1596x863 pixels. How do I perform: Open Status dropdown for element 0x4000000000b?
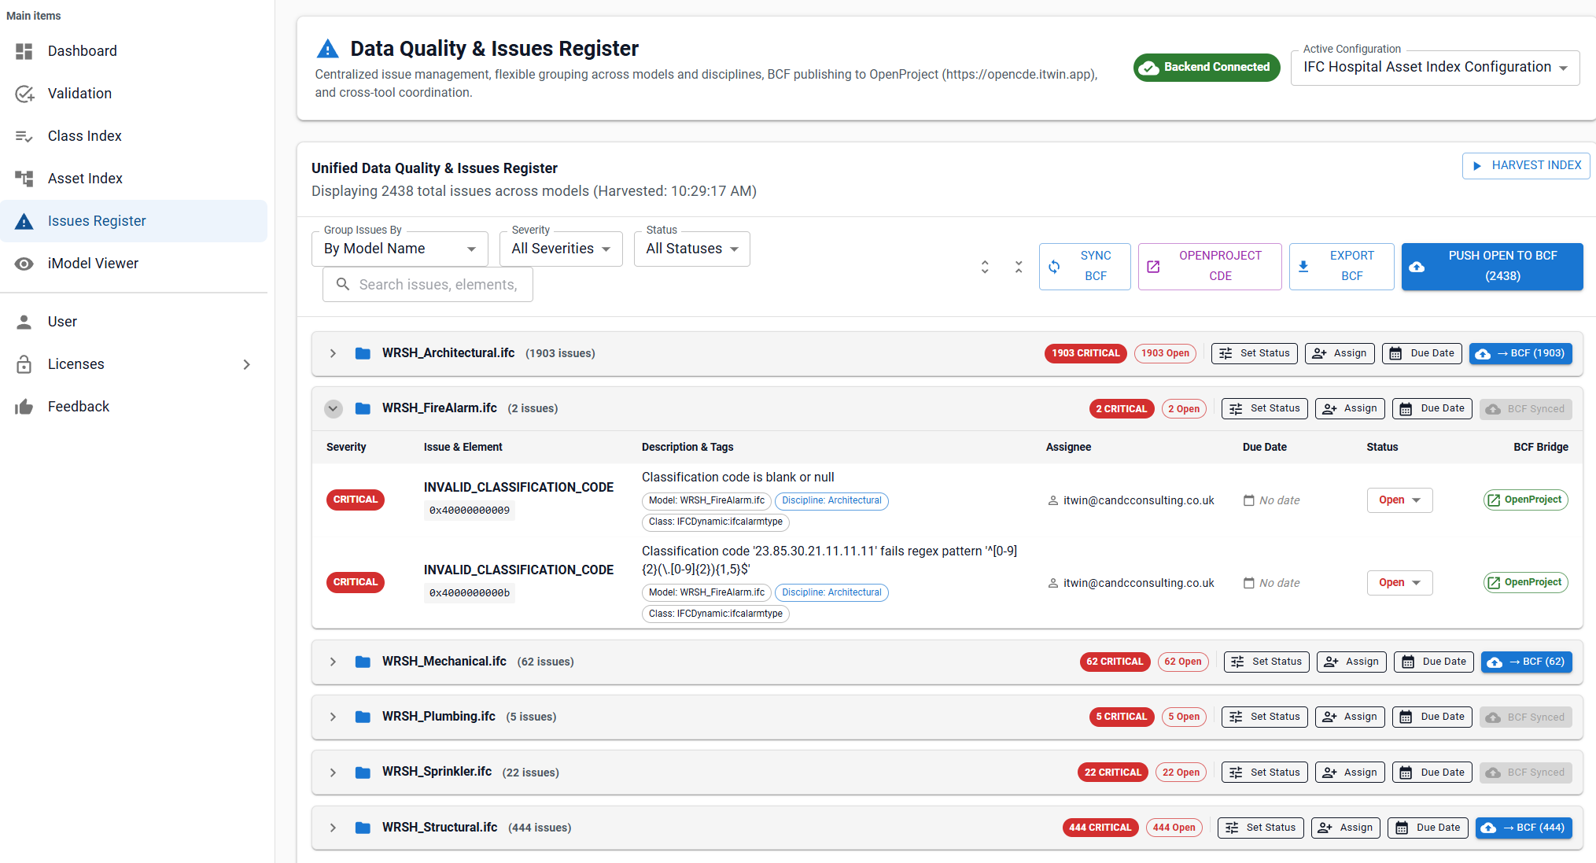pos(1399,583)
